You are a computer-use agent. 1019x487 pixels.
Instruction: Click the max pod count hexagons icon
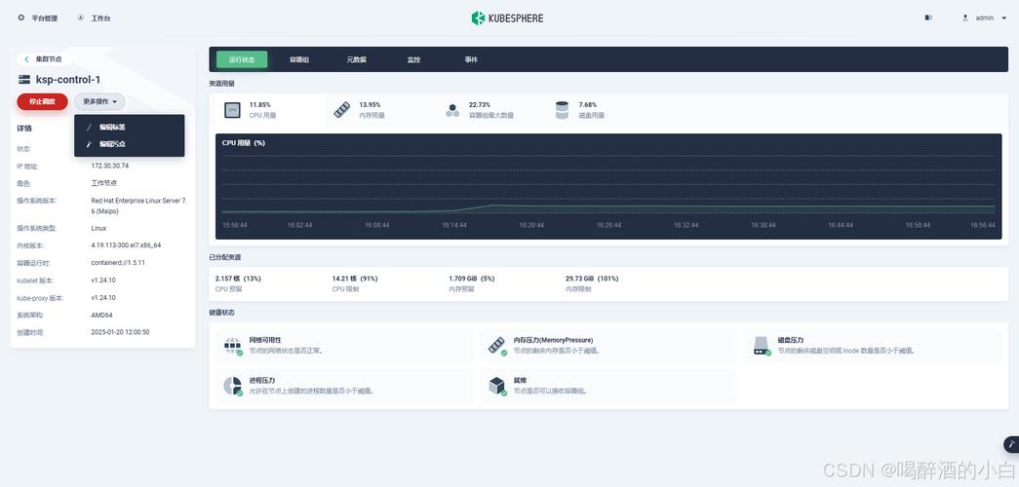click(x=452, y=110)
